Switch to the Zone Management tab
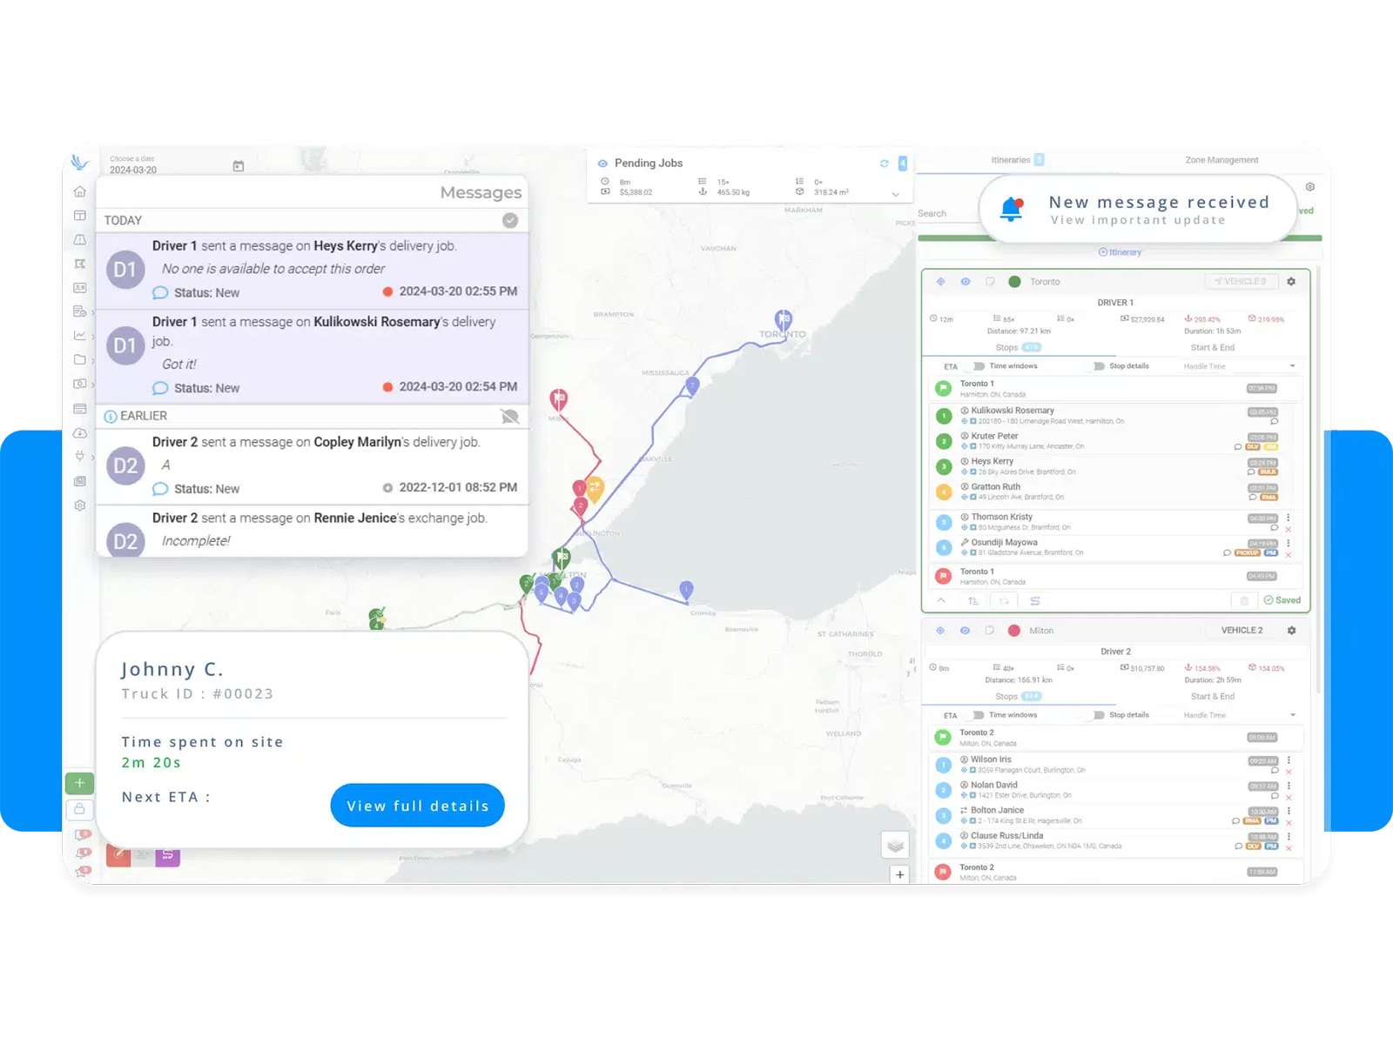 coord(1222,160)
